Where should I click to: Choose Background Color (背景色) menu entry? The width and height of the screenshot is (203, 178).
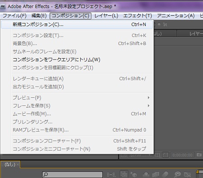coord(77,44)
